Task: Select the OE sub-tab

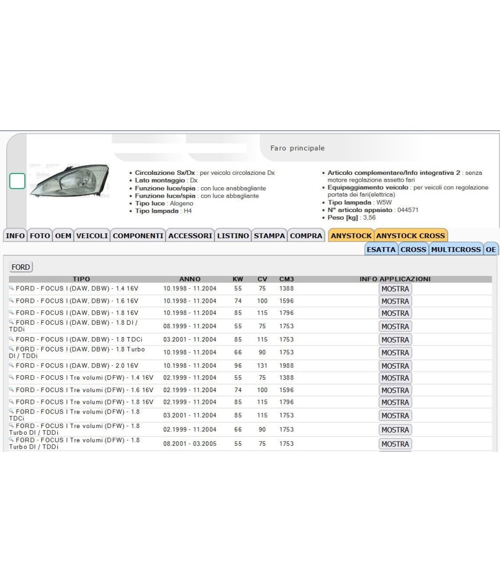Action: point(491,249)
